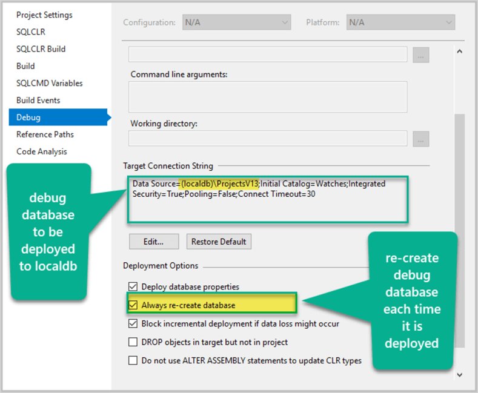The image size is (478, 393).
Task: Click the Edit... button
Action: (x=154, y=242)
